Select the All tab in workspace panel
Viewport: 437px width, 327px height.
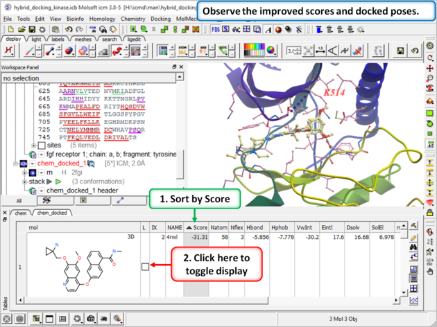pyautogui.click(x=19, y=200)
